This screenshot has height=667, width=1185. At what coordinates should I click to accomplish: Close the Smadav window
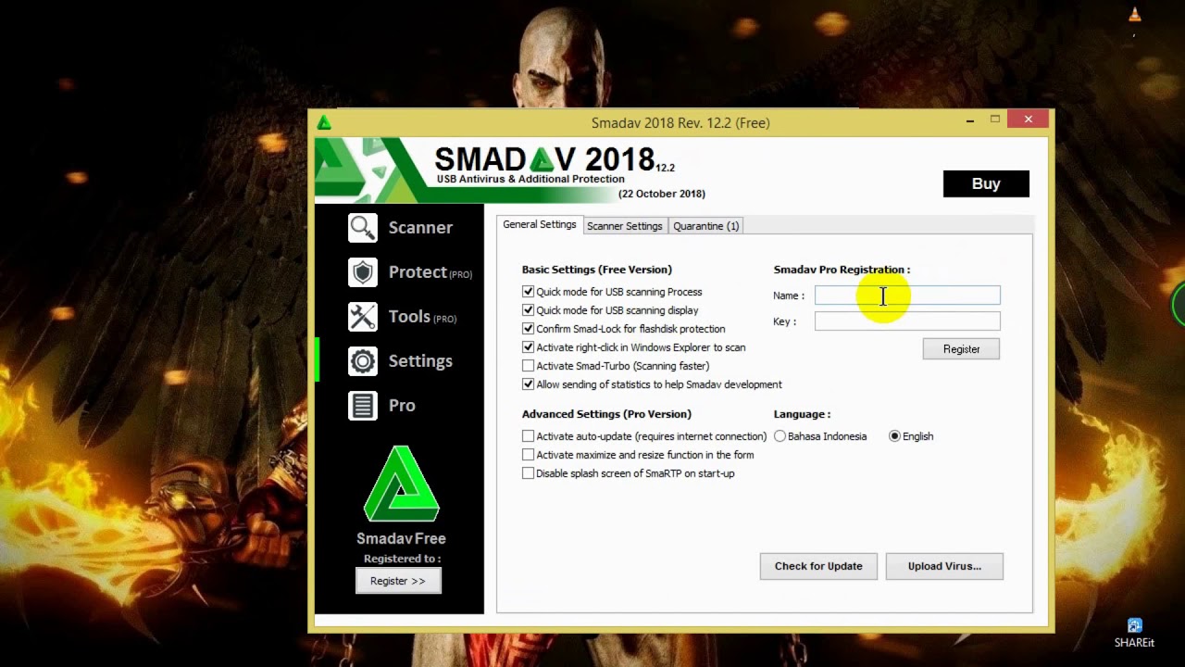[1028, 120]
